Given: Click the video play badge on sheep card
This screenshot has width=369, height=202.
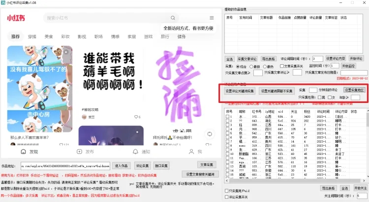Looking at the screenshot, I should 66,52.
